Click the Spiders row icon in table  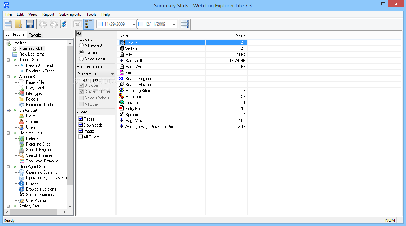click(122, 114)
